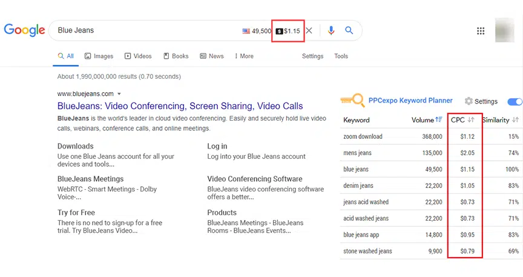
Task: Click the 135,000 volume value
Action: (432, 153)
